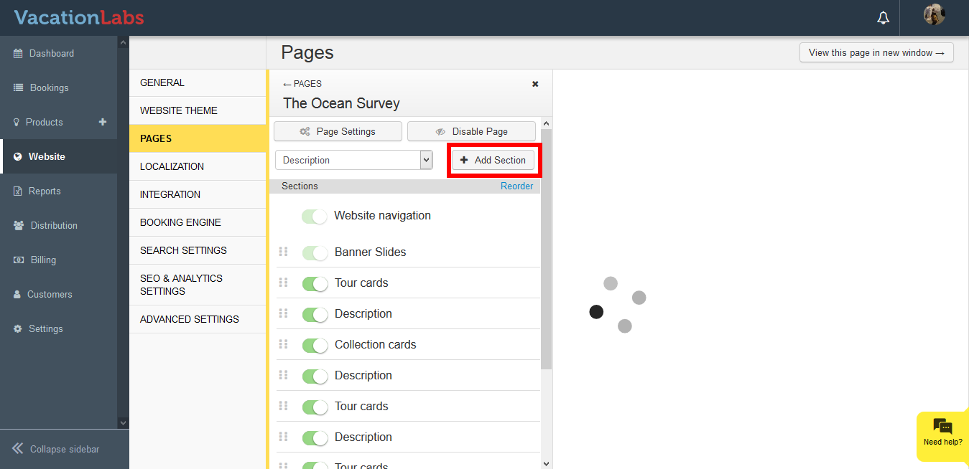The width and height of the screenshot is (969, 469).
Task: Click the notification bell icon
Action: click(883, 18)
